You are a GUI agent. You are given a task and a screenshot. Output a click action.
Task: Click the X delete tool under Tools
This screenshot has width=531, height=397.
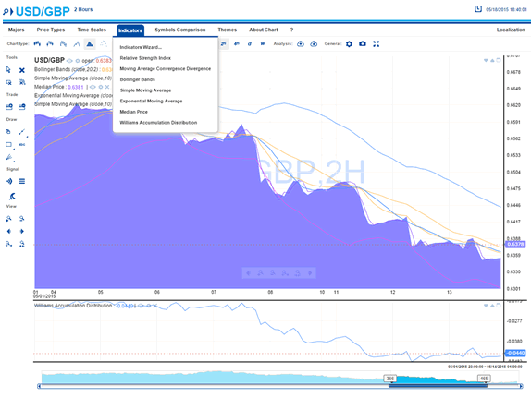[22, 70]
